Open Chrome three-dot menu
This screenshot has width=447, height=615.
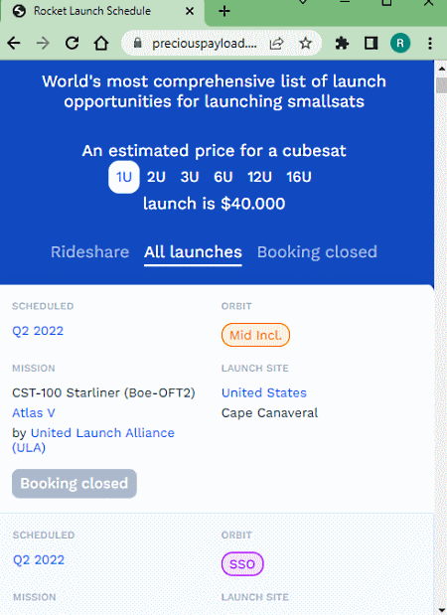click(x=430, y=43)
